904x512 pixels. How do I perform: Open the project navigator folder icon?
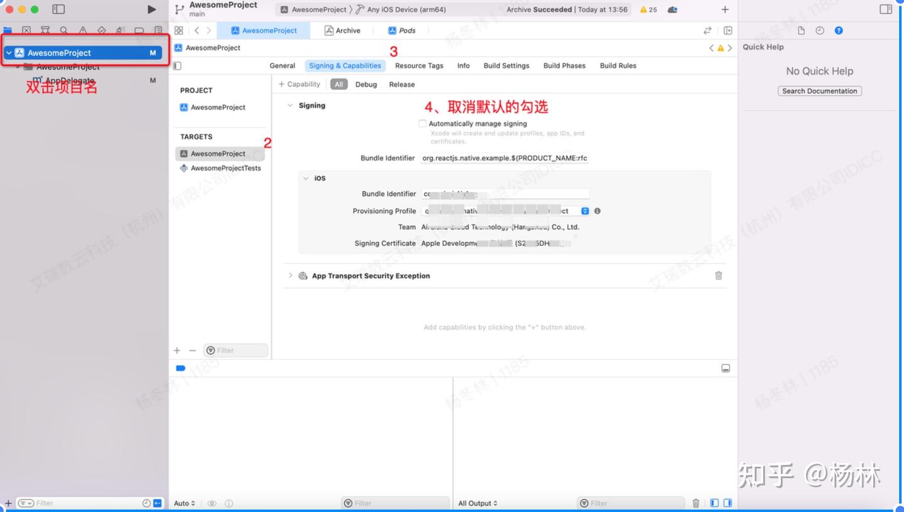click(x=8, y=30)
